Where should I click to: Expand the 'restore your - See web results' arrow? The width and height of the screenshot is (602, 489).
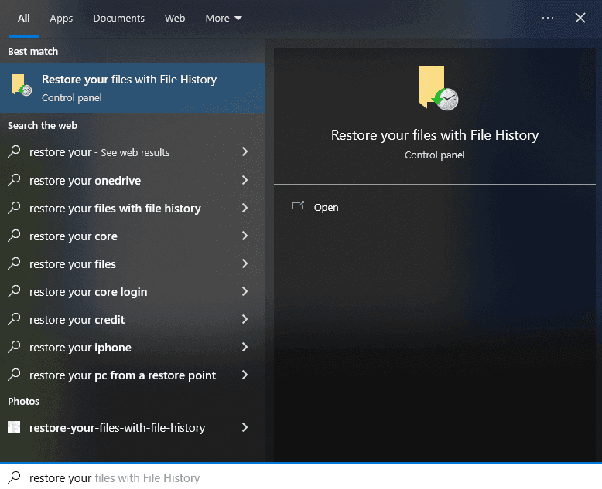coord(245,151)
